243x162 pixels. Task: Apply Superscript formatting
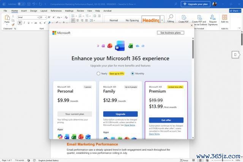pos(45,23)
